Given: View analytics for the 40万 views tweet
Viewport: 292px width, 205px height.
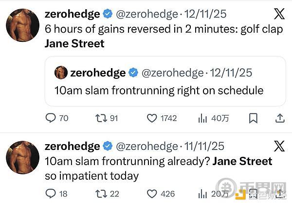Looking at the screenshot, I should tap(202, 118).
